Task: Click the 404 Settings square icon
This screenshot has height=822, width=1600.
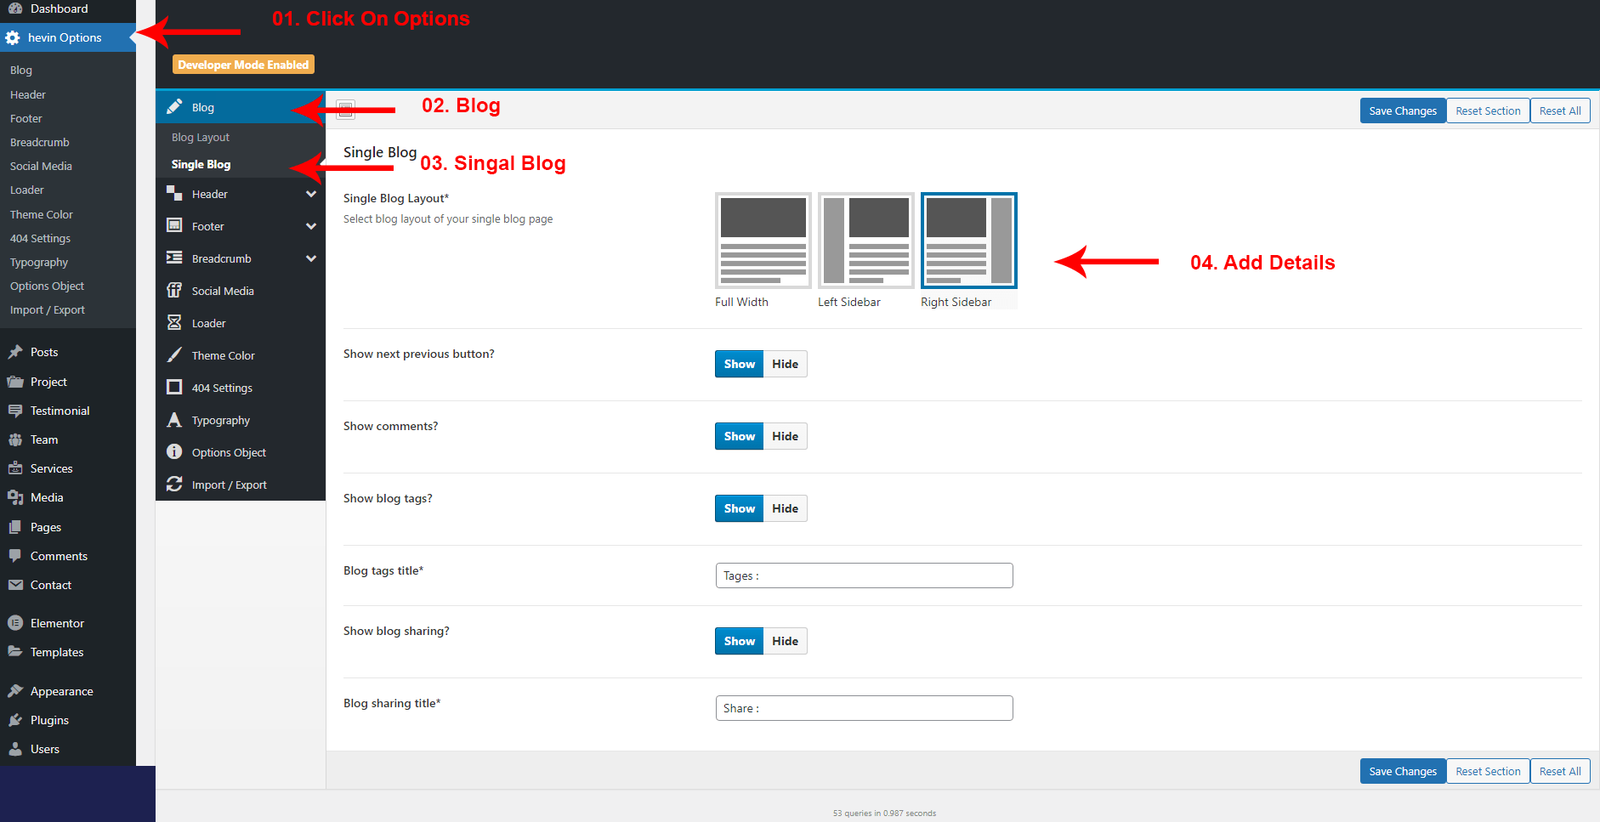Action: point(174,388)
